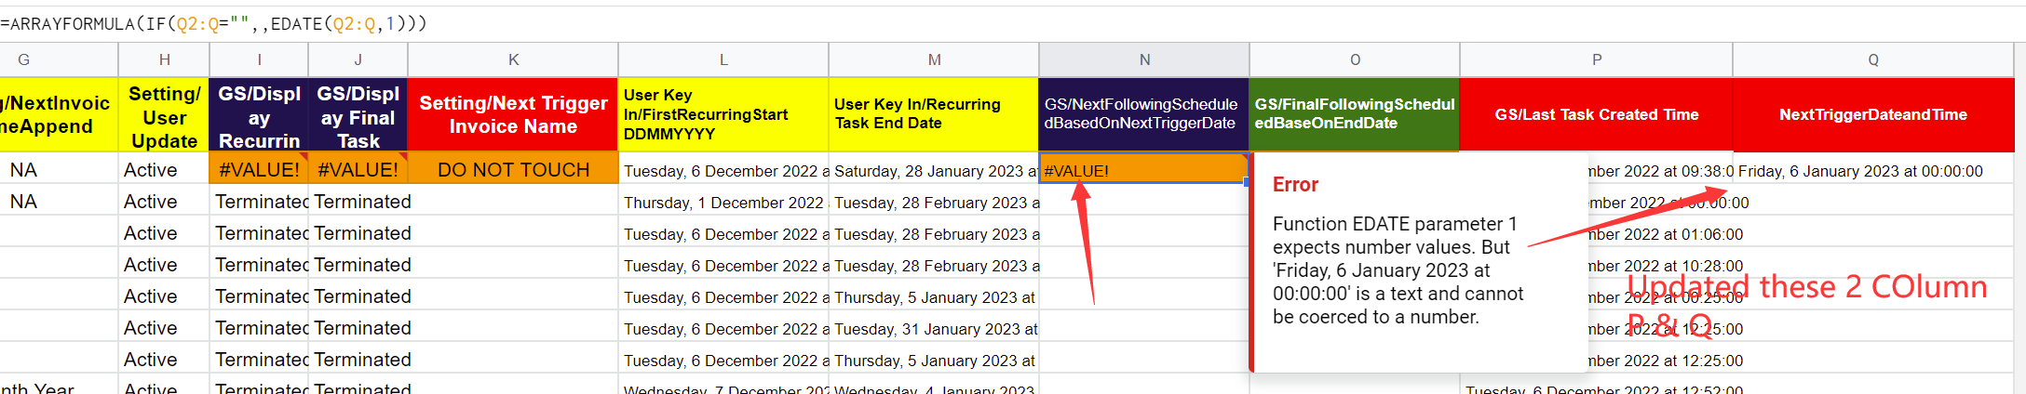Select the NextTriggerDateandTime header cell
This screenshot has height=394, width=2026.
1873,114
